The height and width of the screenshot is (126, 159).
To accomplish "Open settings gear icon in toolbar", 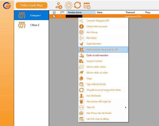I will (69, 5).
